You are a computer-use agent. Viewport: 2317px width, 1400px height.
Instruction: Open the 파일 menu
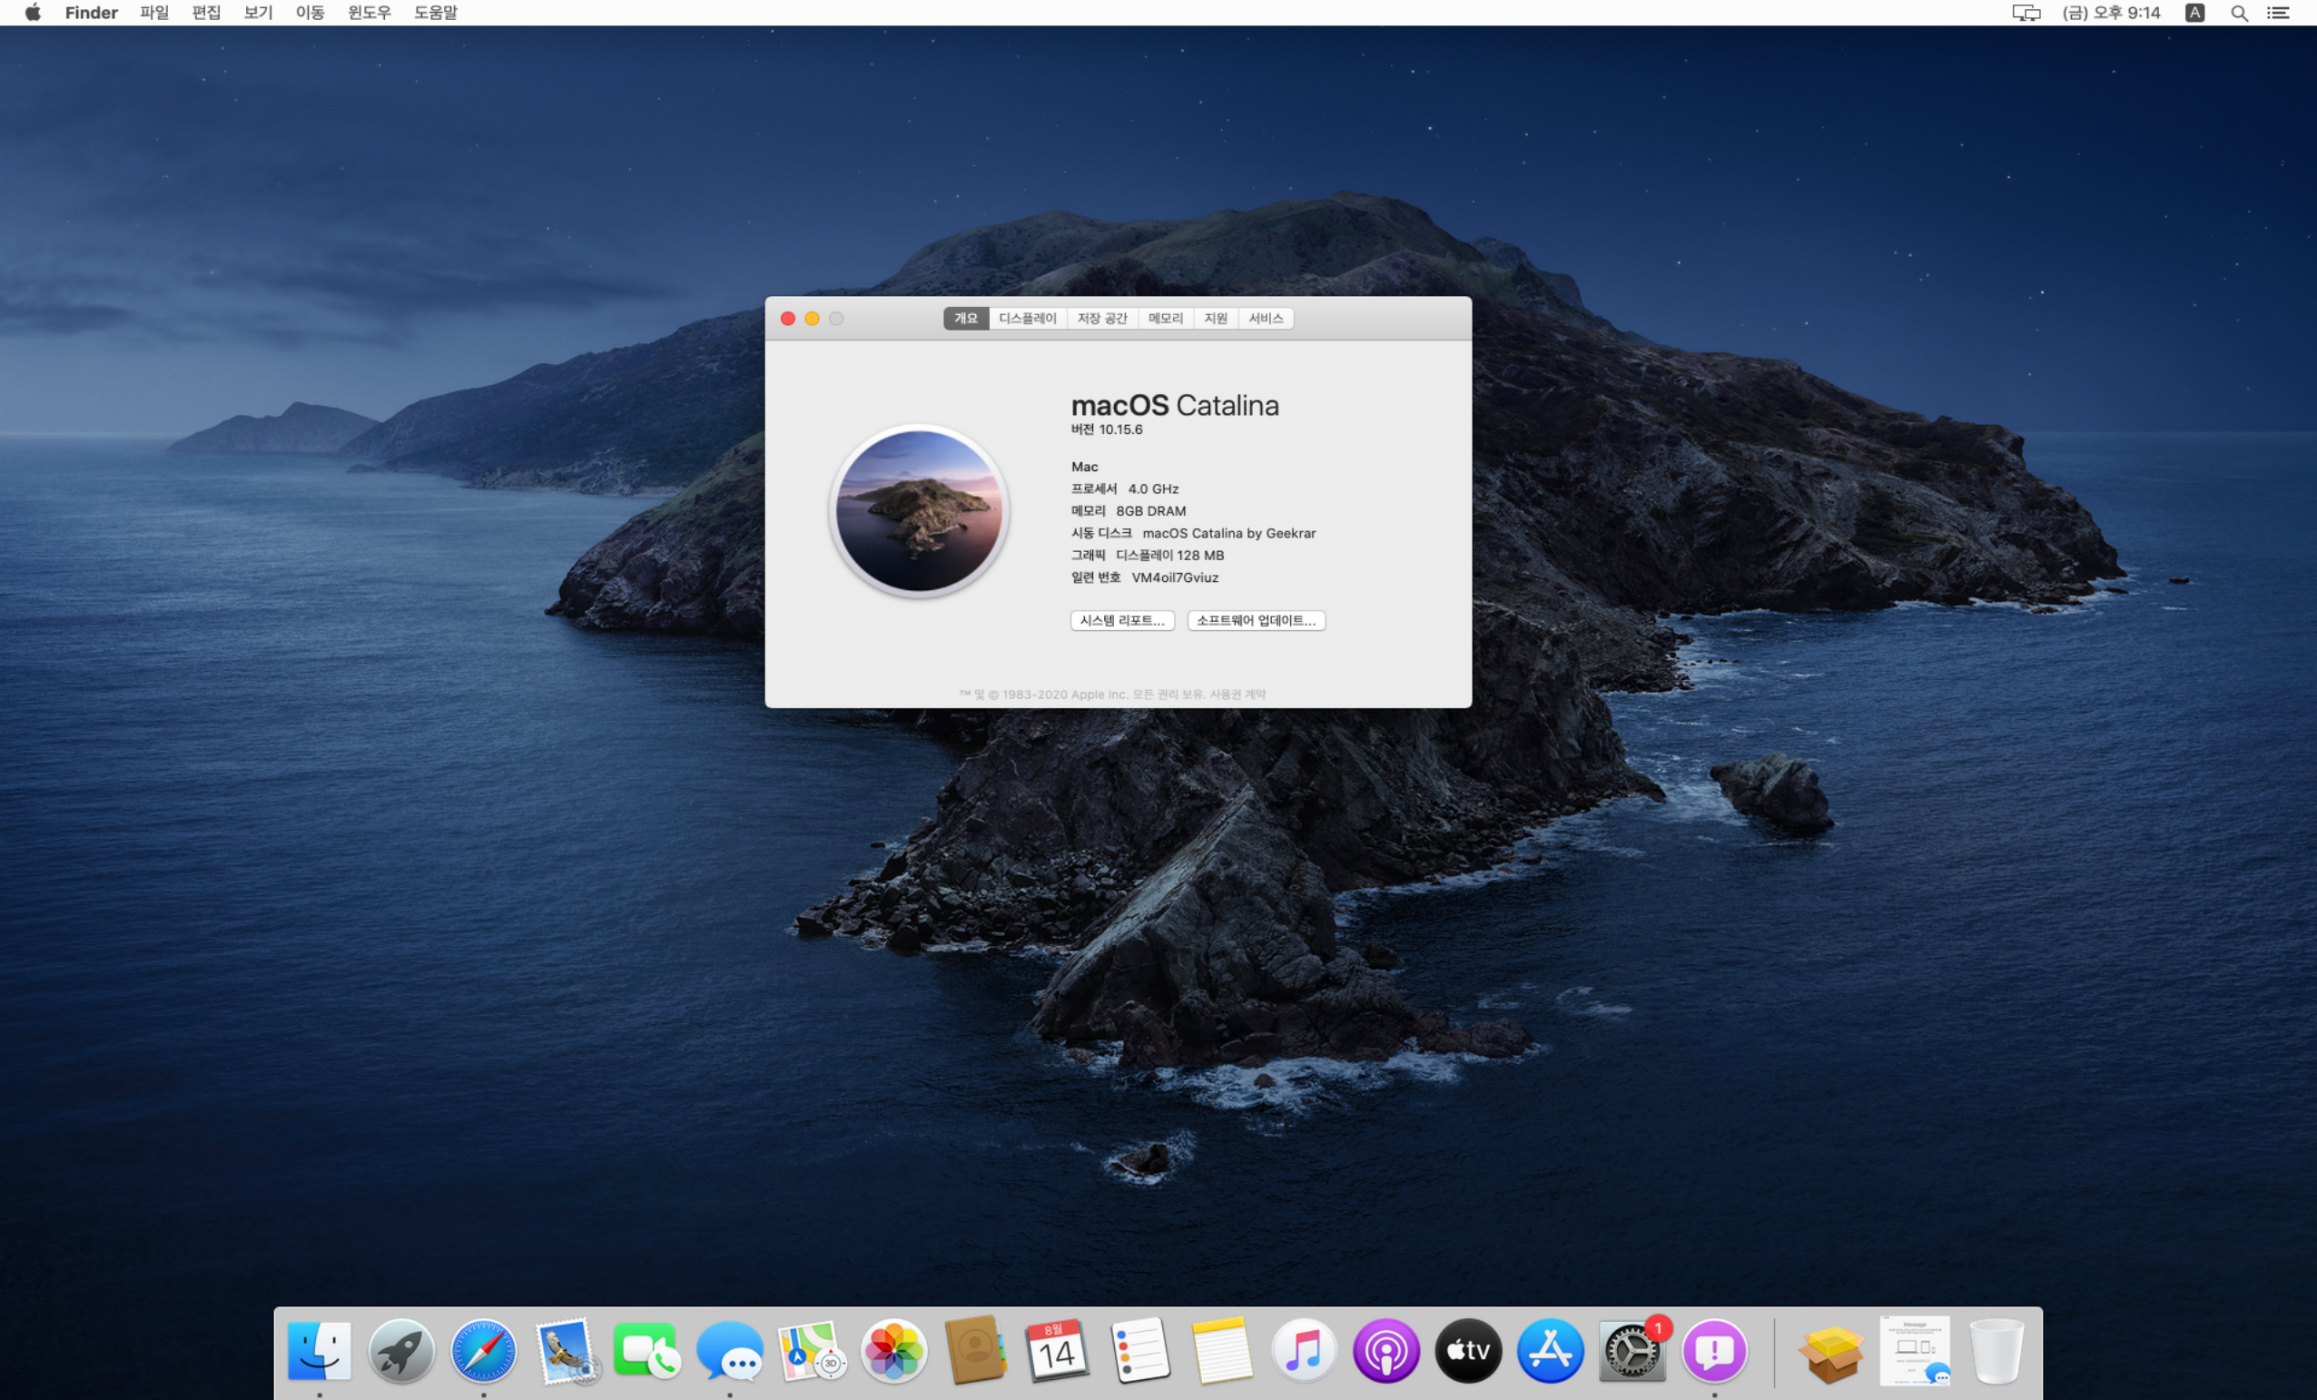point(154,13)
